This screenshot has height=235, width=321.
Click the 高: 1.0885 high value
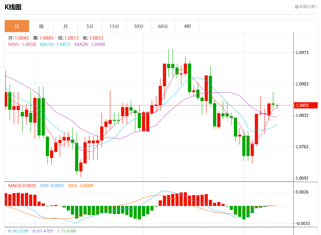point(43,38)
